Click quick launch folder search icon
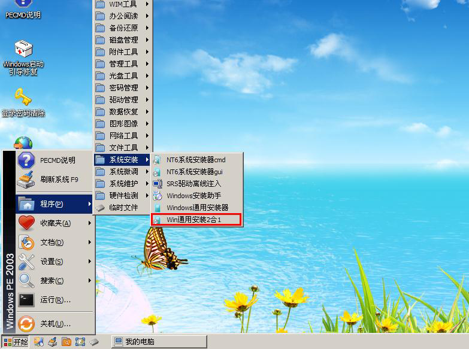This screenshot has height=349, width=469. tap(66, 342)
